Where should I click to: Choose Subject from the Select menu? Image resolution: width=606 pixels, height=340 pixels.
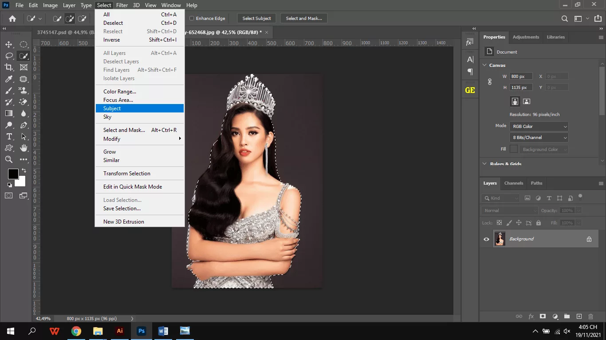tap(112, 108)
